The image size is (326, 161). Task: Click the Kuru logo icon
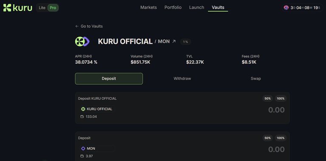click(7, 8)
